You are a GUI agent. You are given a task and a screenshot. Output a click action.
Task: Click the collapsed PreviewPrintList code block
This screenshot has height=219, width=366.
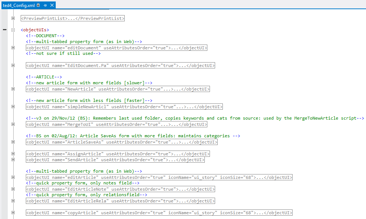pyautogui.click(x=73, y=18)
